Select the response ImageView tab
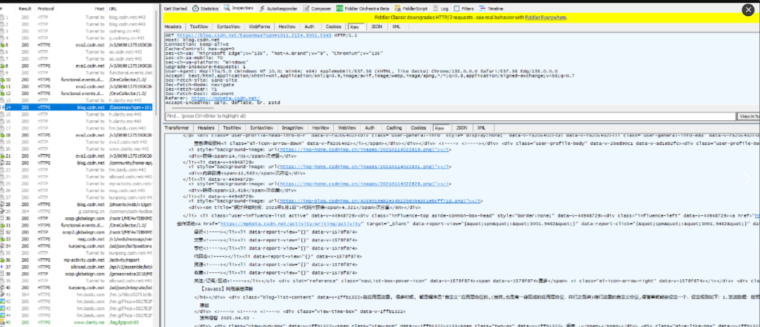760x327 pixels. 292,128
